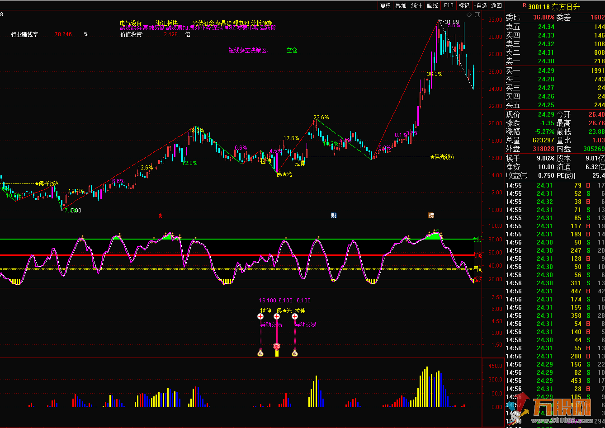
Task: Click the 委比 value 36.00%
Action: pos(544,17)
